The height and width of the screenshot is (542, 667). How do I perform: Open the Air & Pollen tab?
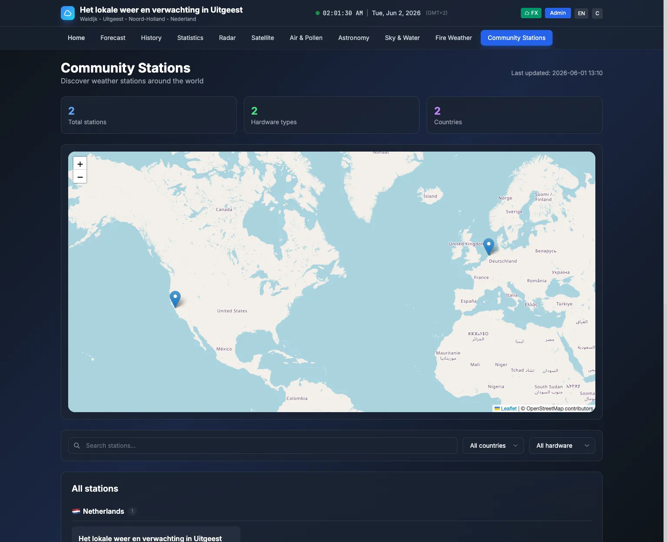click(306, 38)
